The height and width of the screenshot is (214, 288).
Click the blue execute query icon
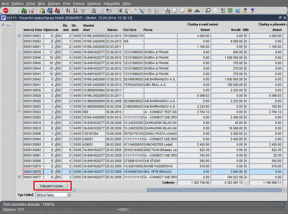coord(50,11)
